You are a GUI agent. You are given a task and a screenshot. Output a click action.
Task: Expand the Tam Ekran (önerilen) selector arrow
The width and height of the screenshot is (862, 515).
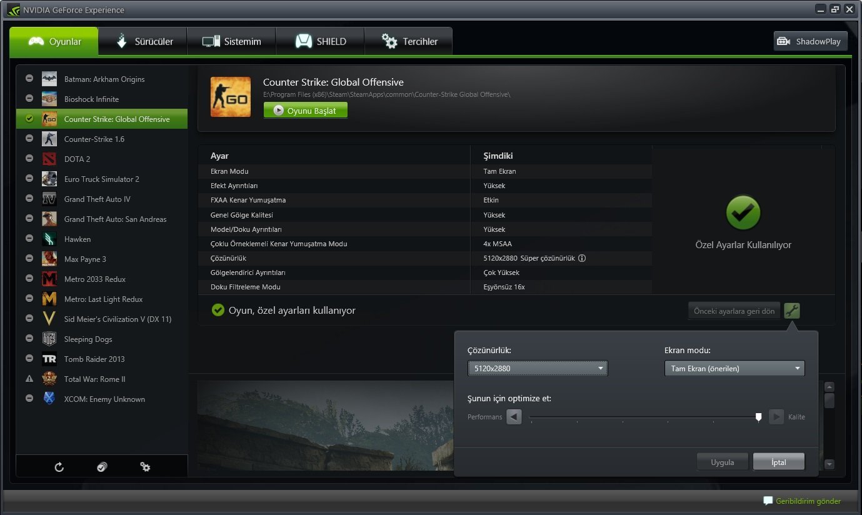tap(798, 368)
